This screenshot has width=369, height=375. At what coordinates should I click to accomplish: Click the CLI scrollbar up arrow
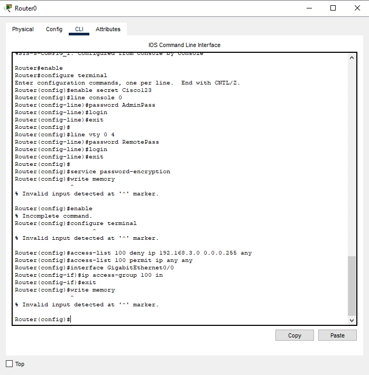click(x=352, y=58)
